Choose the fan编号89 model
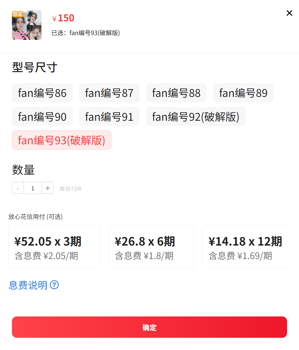The image size is (299, 350). point(243,93)
